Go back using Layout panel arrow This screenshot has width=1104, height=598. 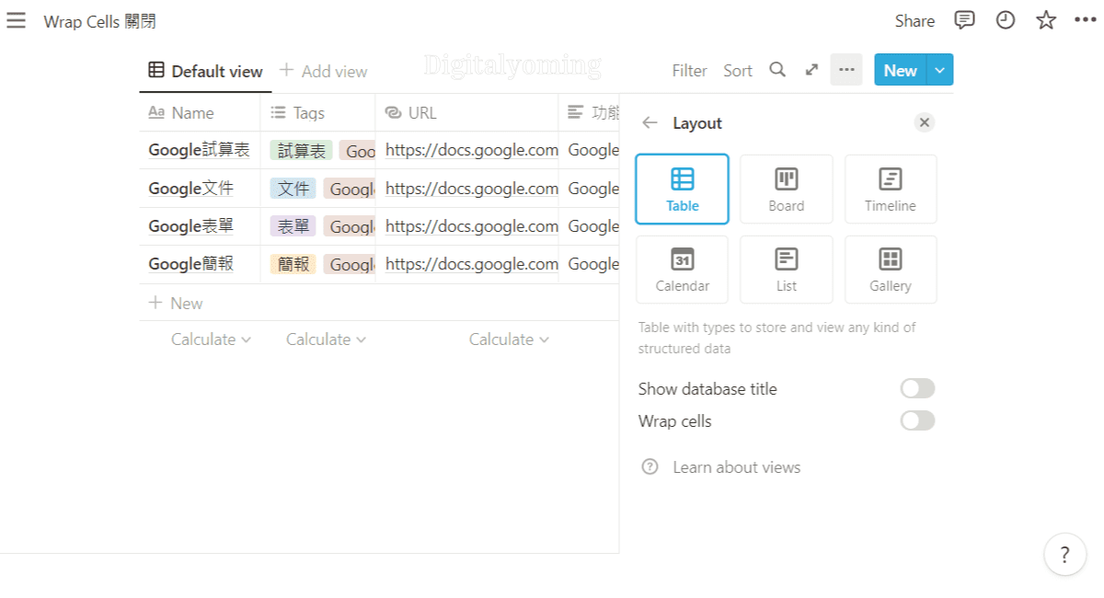pyautogui.click(x=650, y=123)
